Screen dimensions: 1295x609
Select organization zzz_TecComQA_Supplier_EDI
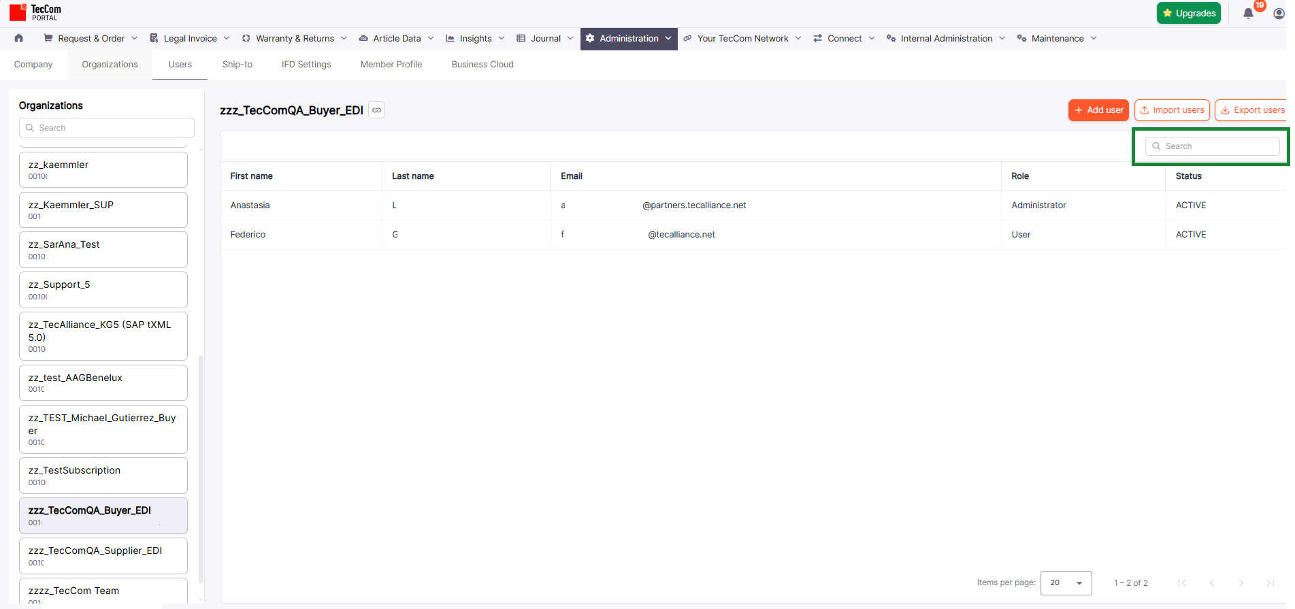coord(103,556)
